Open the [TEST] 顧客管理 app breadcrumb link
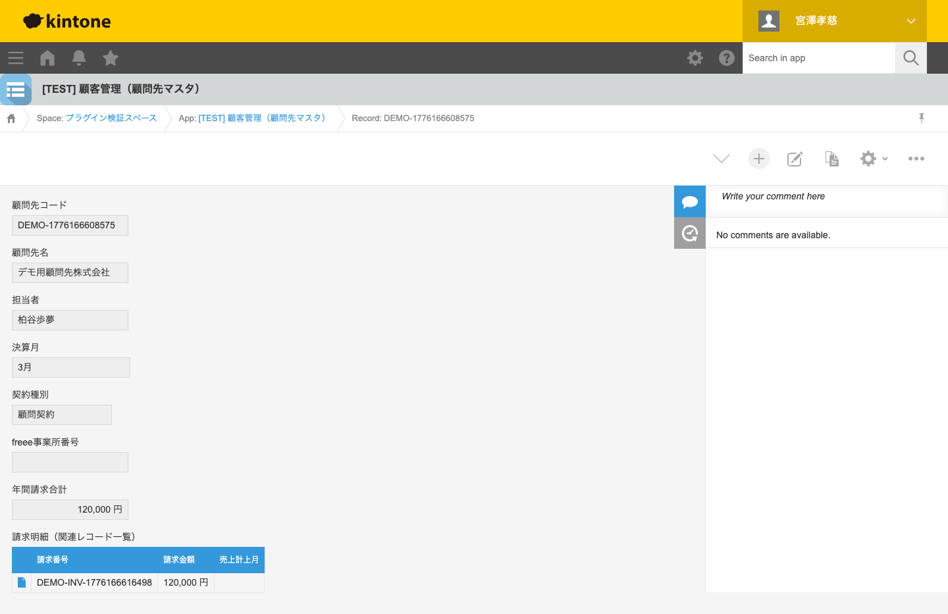This screenshot has height=614, width=948. (x=261, y=118)
